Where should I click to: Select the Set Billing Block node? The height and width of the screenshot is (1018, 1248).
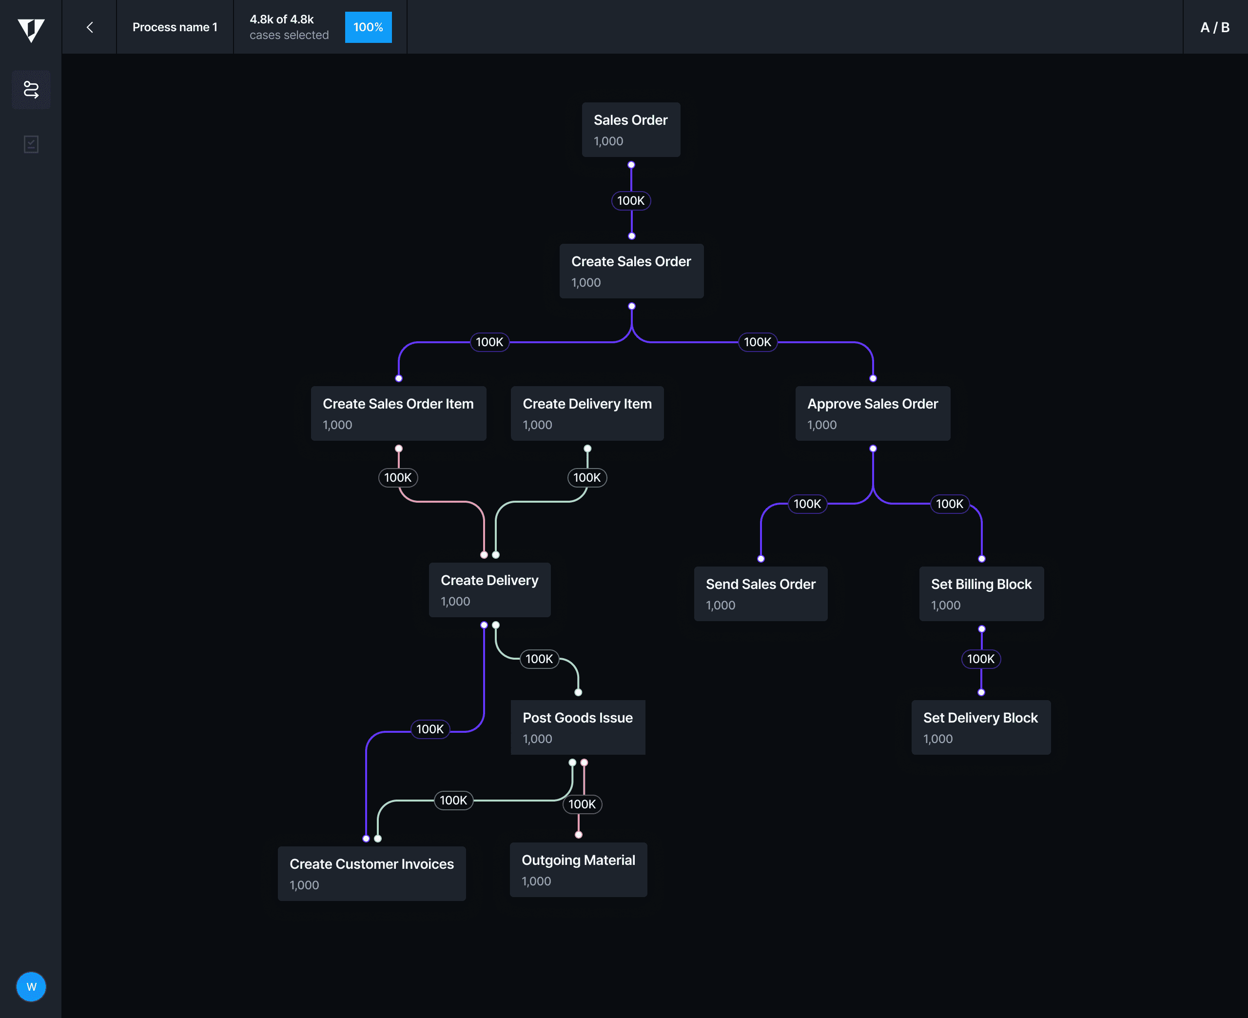click(981, 594)
